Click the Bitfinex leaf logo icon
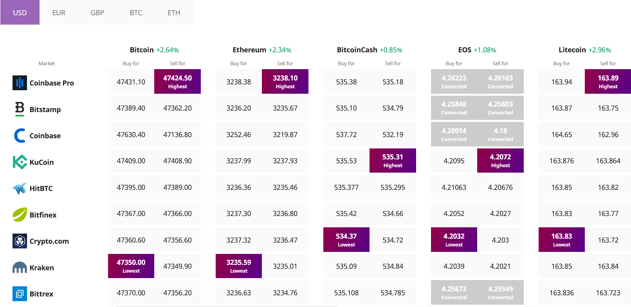 pyautogui.click(x=20, y=214)
